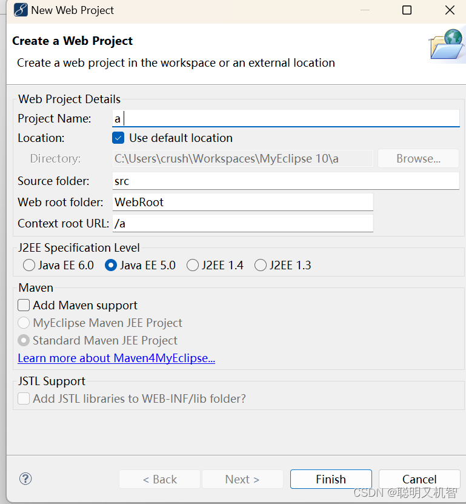Image resolution: width=466 pixels, height=504 pixels.
Task: Edit the Web root folder field
Action: (x=243, y=202)
